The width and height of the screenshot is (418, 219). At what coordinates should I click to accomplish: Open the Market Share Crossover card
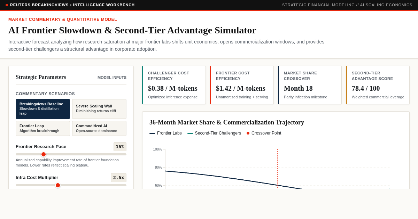point(310,85)
